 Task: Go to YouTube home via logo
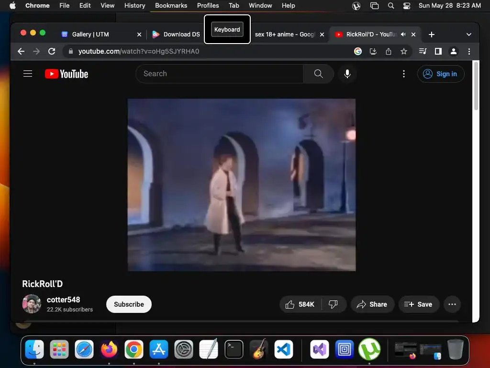click(x=67, y=74)
